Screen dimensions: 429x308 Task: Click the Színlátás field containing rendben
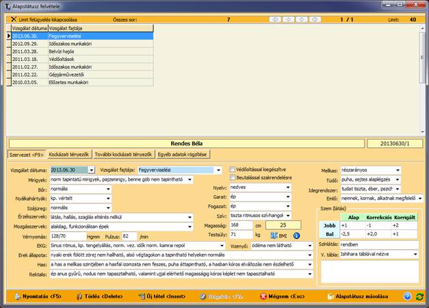[x=379, y=245]
